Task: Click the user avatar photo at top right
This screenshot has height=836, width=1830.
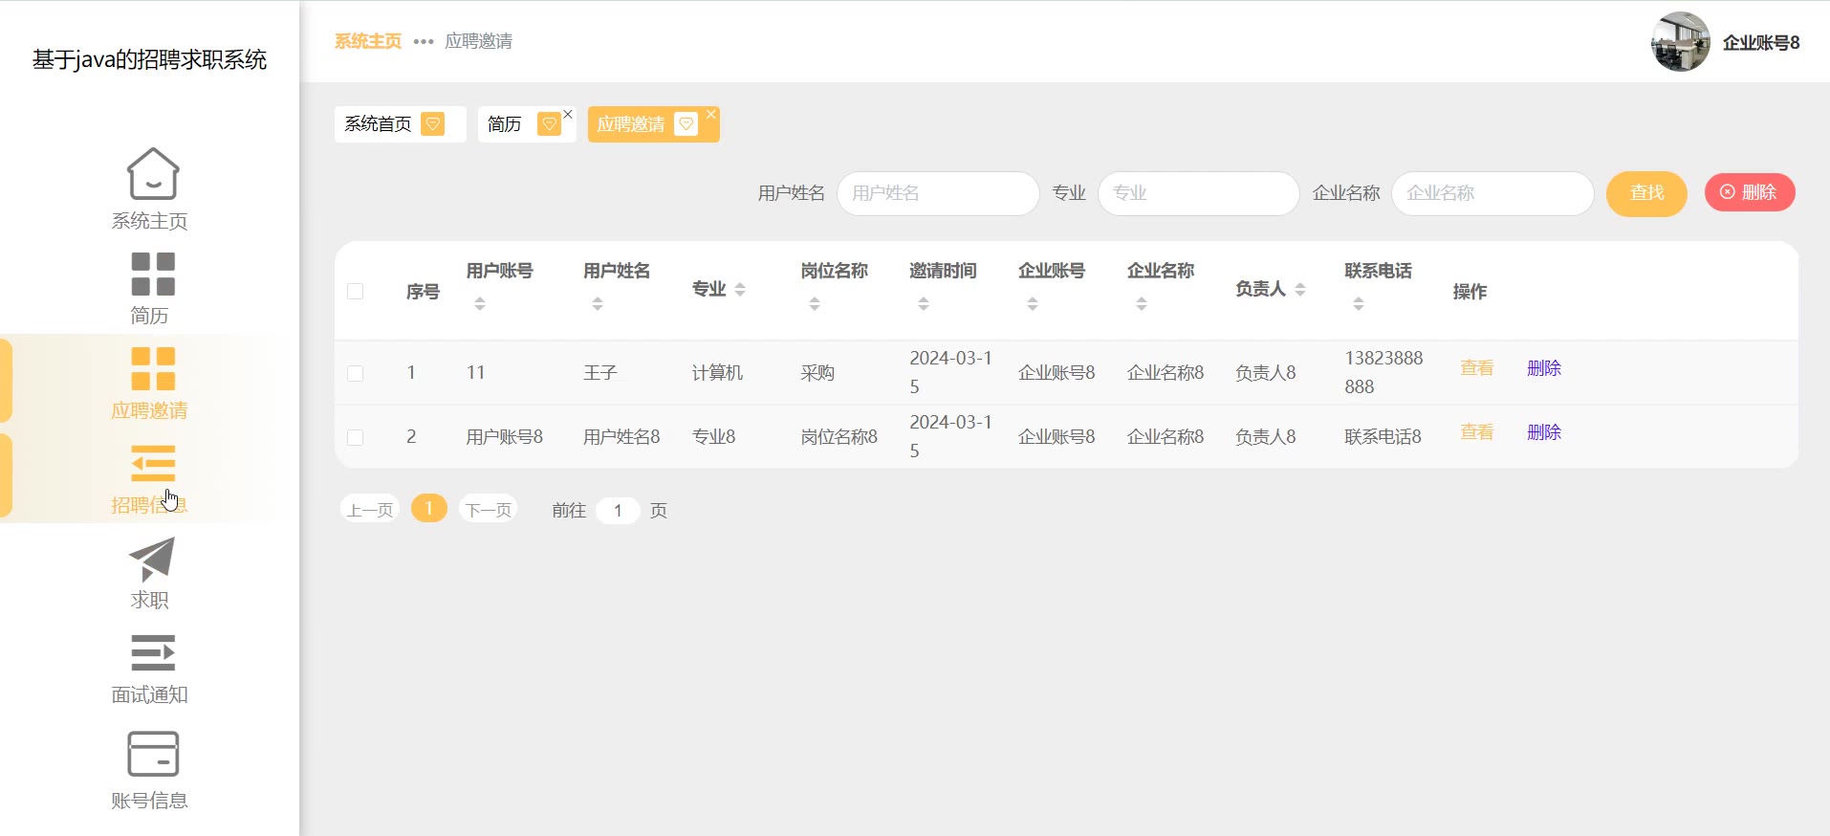Action: coord(1680,42)
